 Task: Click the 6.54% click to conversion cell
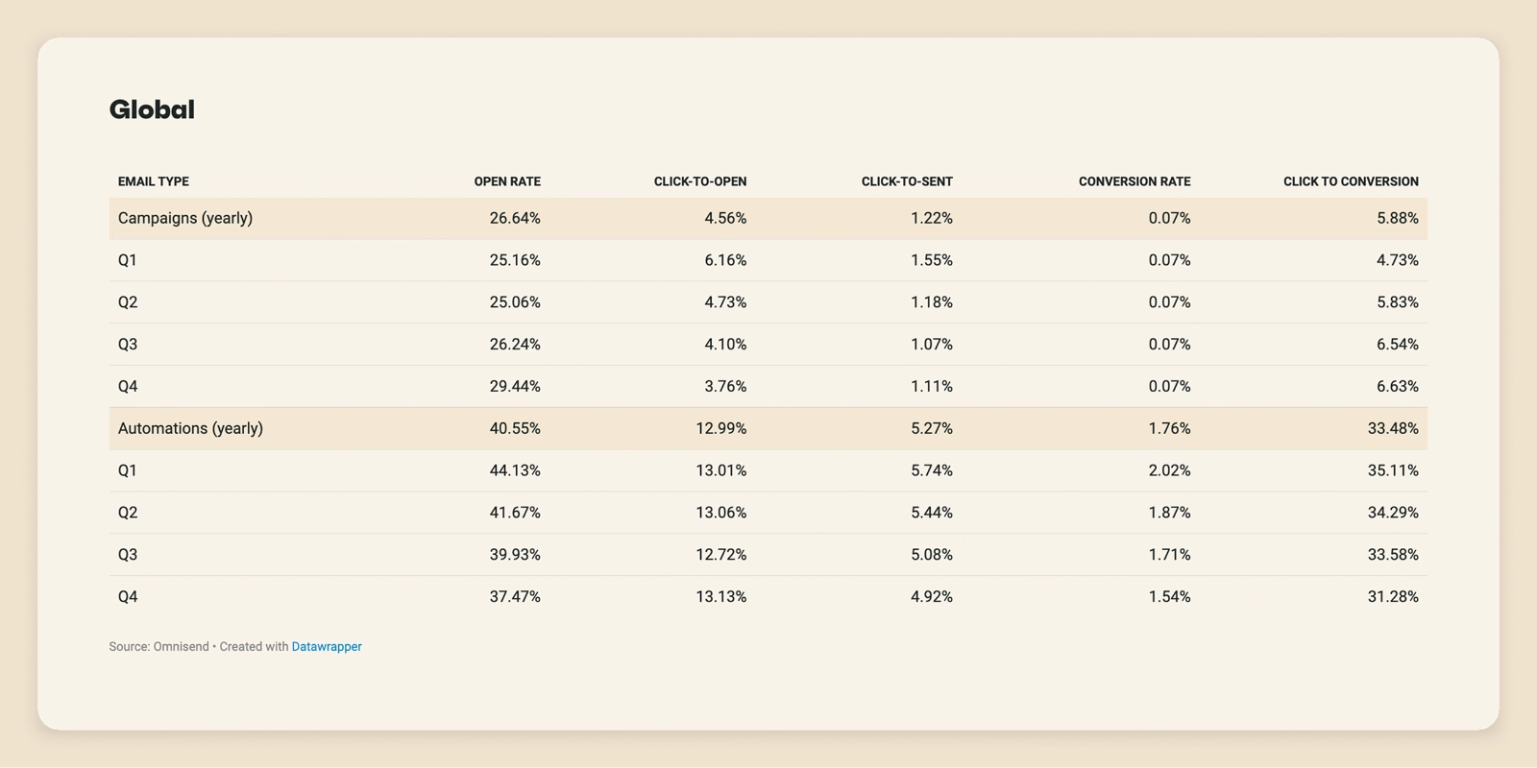click(1398, 345)
